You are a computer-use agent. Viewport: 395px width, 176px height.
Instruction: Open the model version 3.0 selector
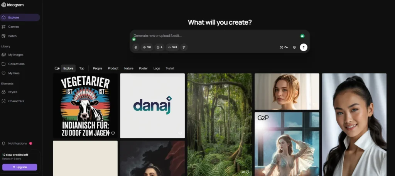147,47
